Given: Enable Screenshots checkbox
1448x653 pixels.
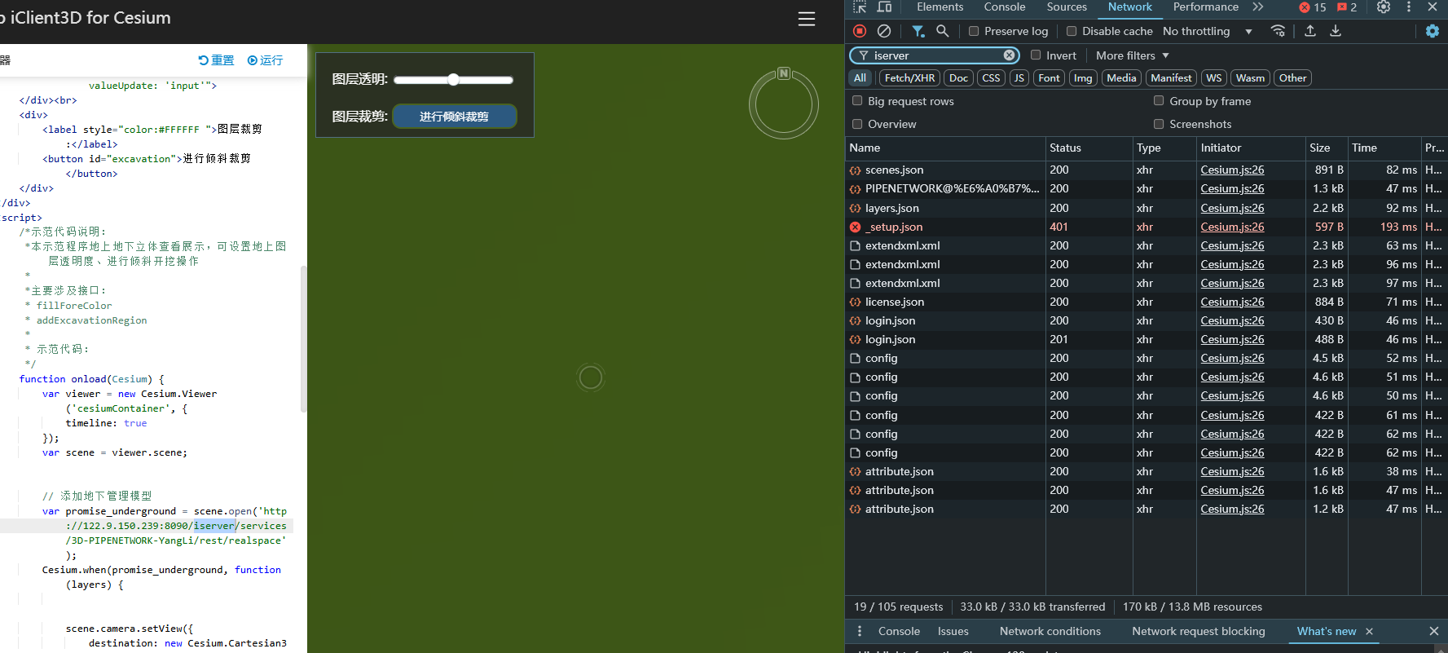Looking at the screenshot, I should coord(1159,124).
